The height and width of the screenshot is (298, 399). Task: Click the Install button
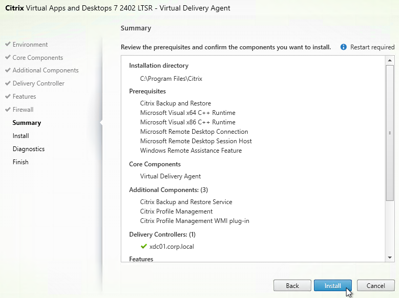click(x=332, y=285)
